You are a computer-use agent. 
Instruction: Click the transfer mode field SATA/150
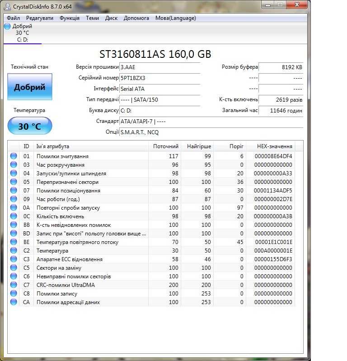[x=160, y=100]
